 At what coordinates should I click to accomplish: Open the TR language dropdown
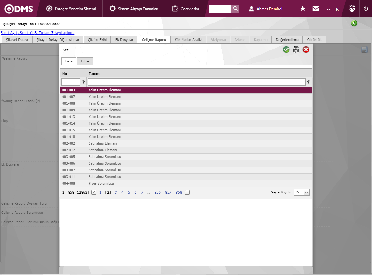(333, 9)
